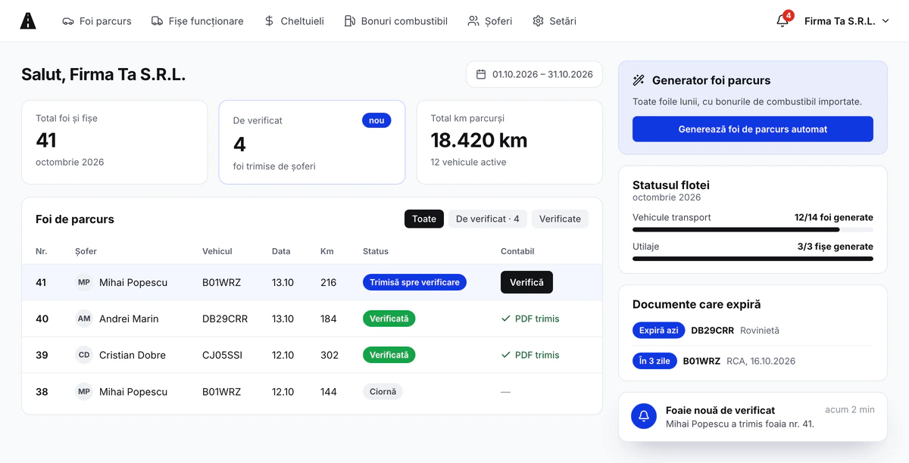
Task: Click the Șofer column header
Action: [x=86, y=251]
